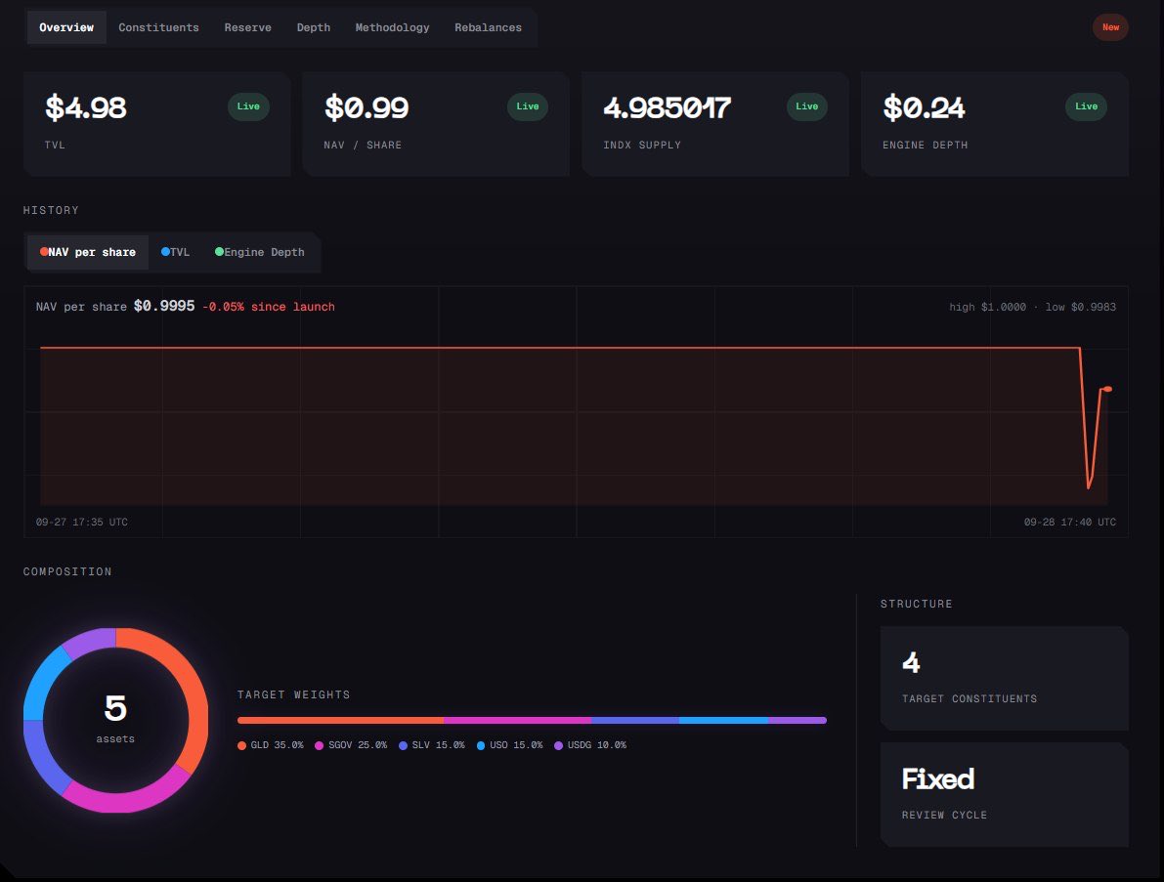The height and width of the screenshot is (882, 1164).
Task: Select the Depth tab
Action: (x=314, y=27)
